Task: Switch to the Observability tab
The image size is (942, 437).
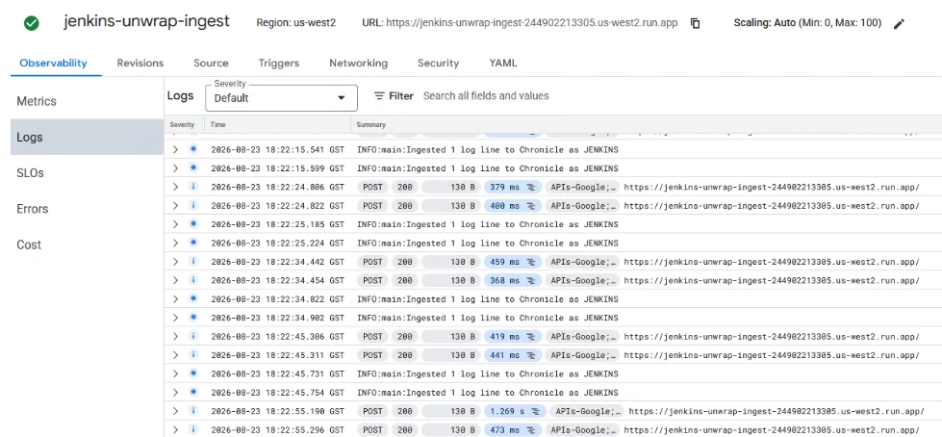Action: (54, 64)
